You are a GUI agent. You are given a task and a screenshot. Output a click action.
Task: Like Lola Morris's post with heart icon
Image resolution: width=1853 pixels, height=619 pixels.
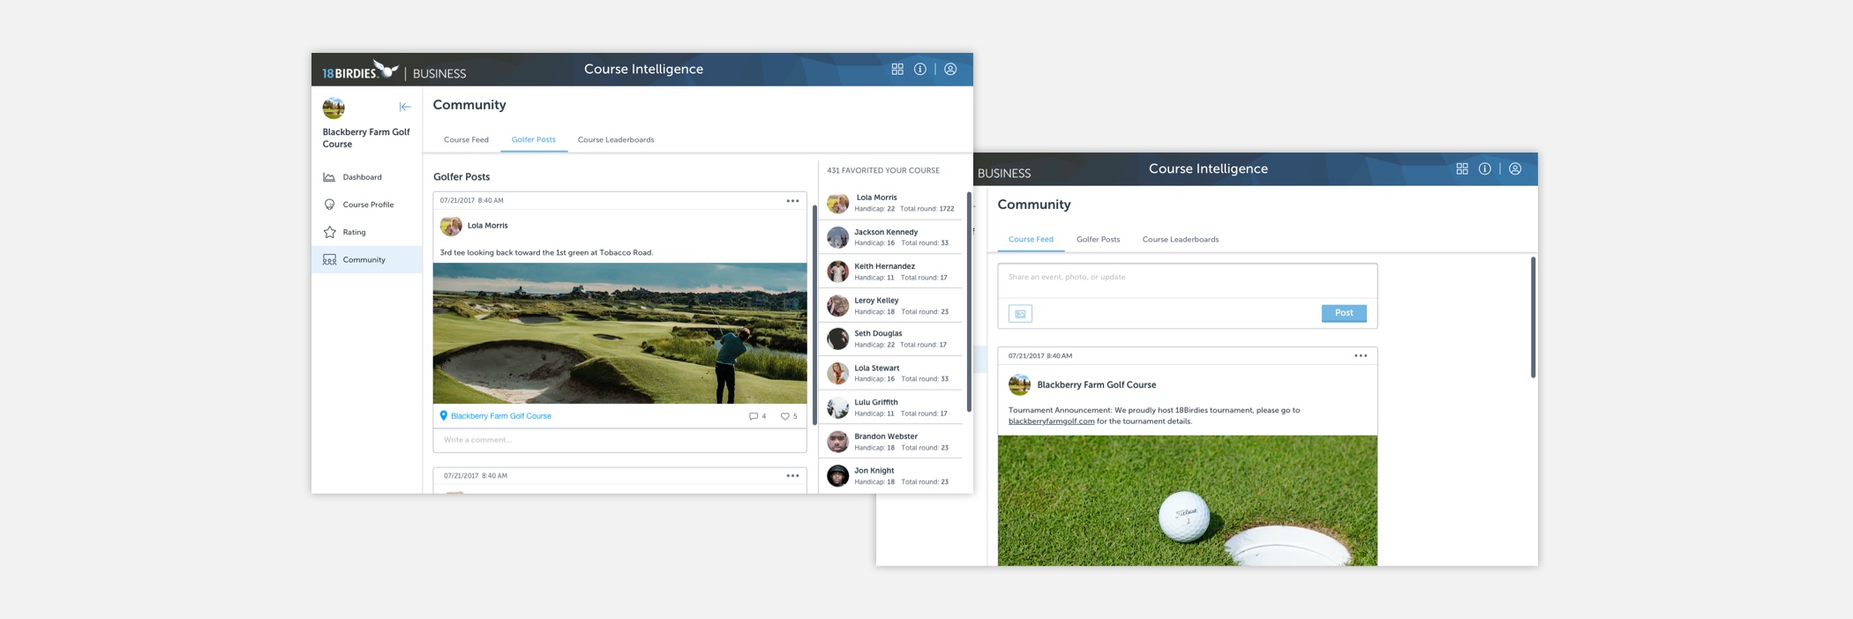coord(784,416)
